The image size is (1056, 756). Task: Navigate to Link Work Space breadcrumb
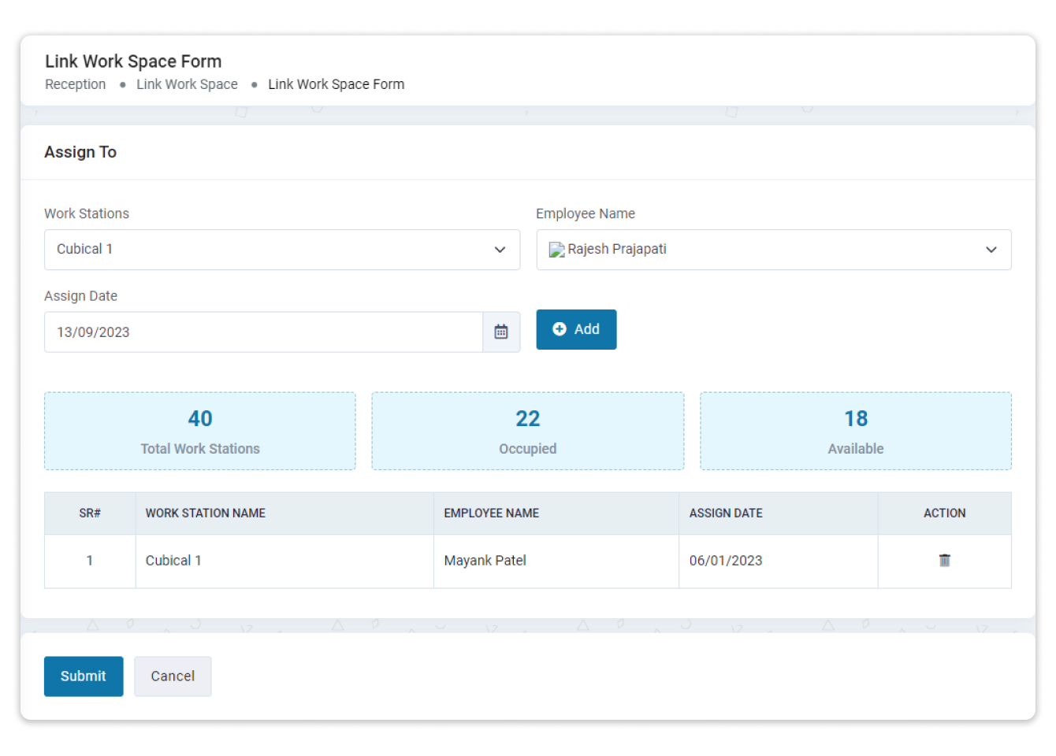[x=187, y=84]
